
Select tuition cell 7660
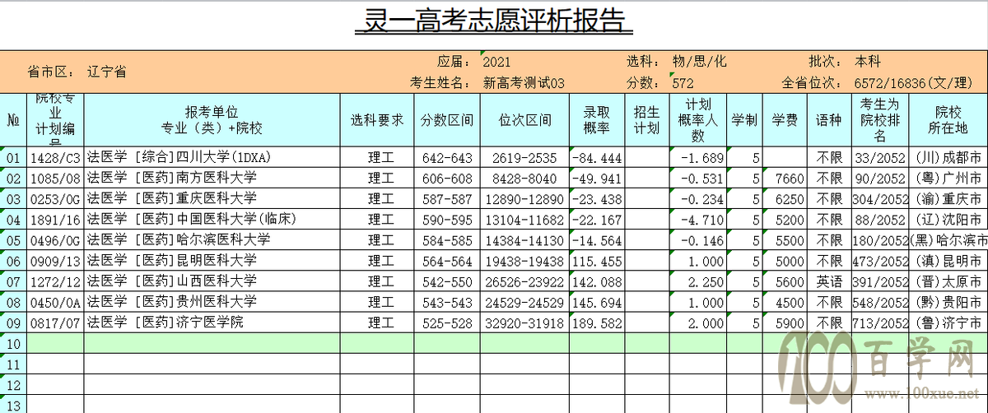click(784, 178)
